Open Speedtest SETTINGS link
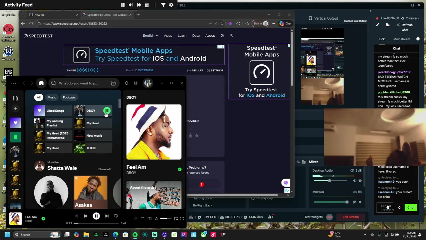This screenshot has height=240, width=426. (x=215, y=70)
